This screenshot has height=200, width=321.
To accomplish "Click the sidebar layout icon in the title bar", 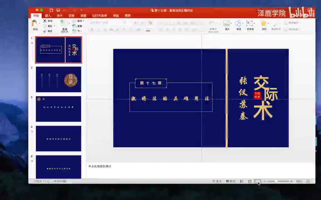I will [x=51, y=10].
